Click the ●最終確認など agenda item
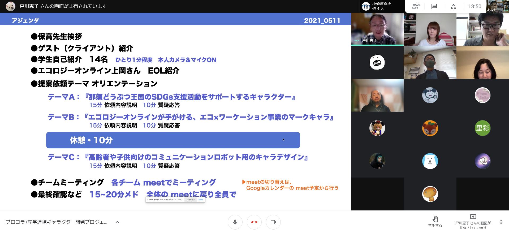 click(x=56, y=194)
